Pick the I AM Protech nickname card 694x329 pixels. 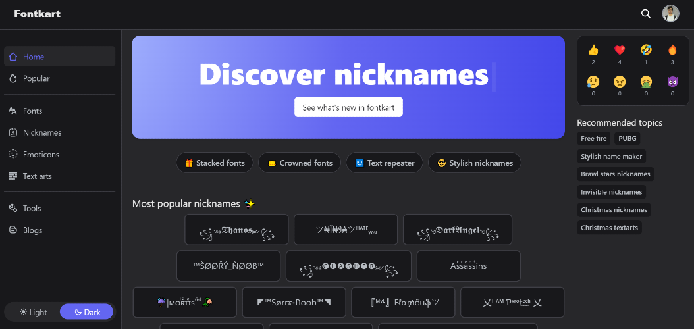(x=512, y=303)
